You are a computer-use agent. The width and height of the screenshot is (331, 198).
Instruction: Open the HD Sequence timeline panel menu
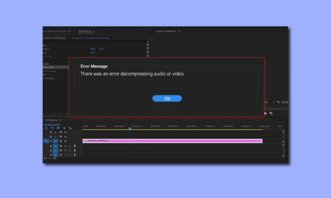(x=60, y=120)
